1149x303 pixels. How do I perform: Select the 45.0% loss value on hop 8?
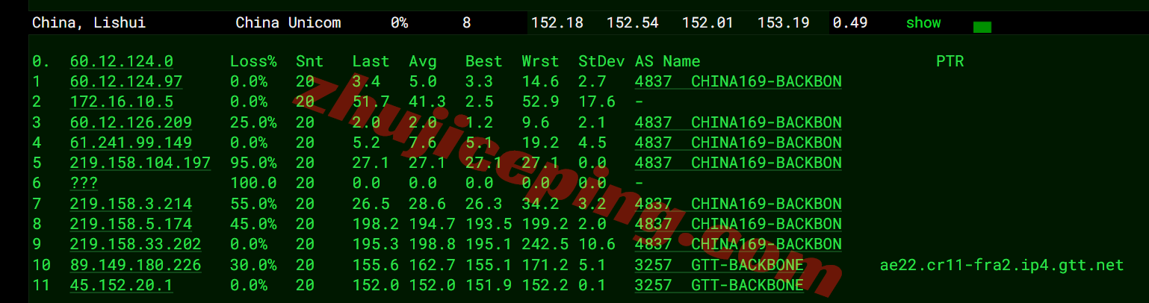[x=253, y=224]
